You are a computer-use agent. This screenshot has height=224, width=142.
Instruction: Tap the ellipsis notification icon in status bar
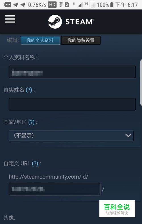pyautogui.click(x=7, y=5)
